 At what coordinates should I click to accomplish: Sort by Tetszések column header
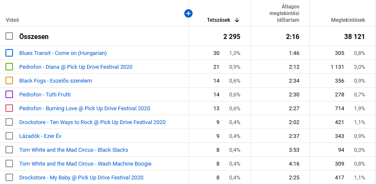[219, 20]
